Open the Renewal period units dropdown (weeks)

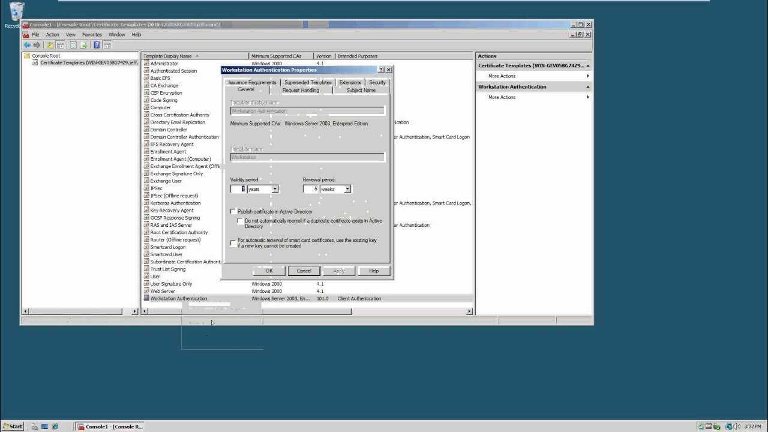pyautogui.click(x=347, y=189)
